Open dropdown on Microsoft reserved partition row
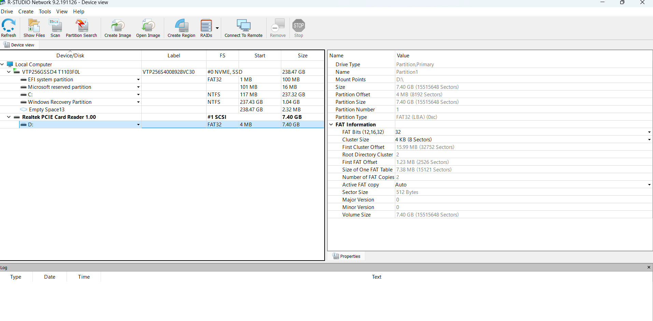 point(138,87)
